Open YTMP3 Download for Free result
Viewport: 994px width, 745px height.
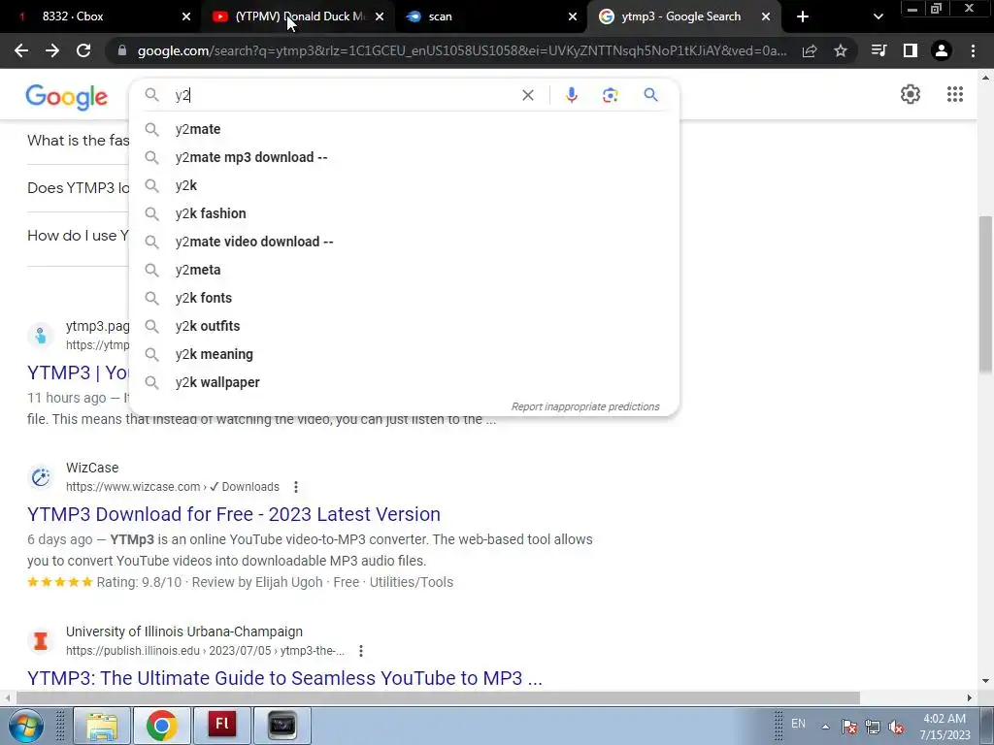pyautogui.click(x=234, y=514)
